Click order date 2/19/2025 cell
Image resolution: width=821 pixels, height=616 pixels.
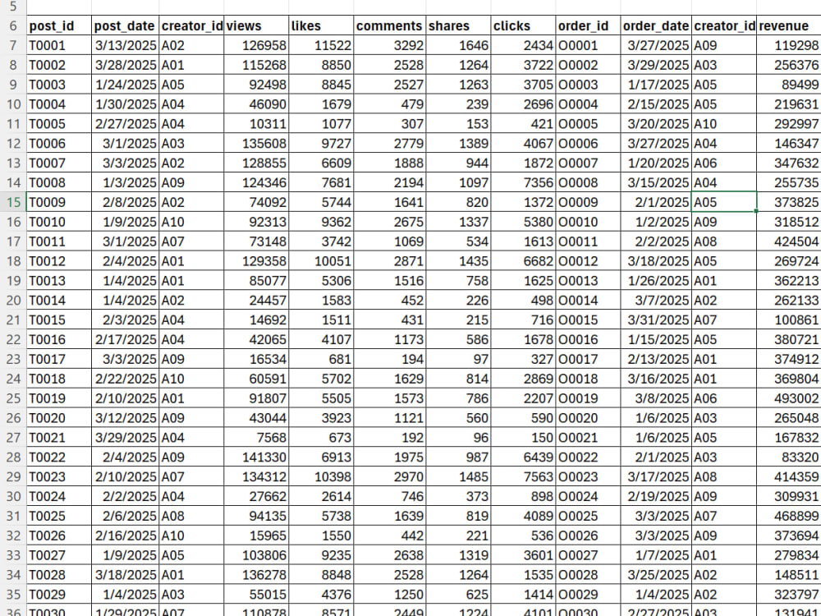point(655,497)
